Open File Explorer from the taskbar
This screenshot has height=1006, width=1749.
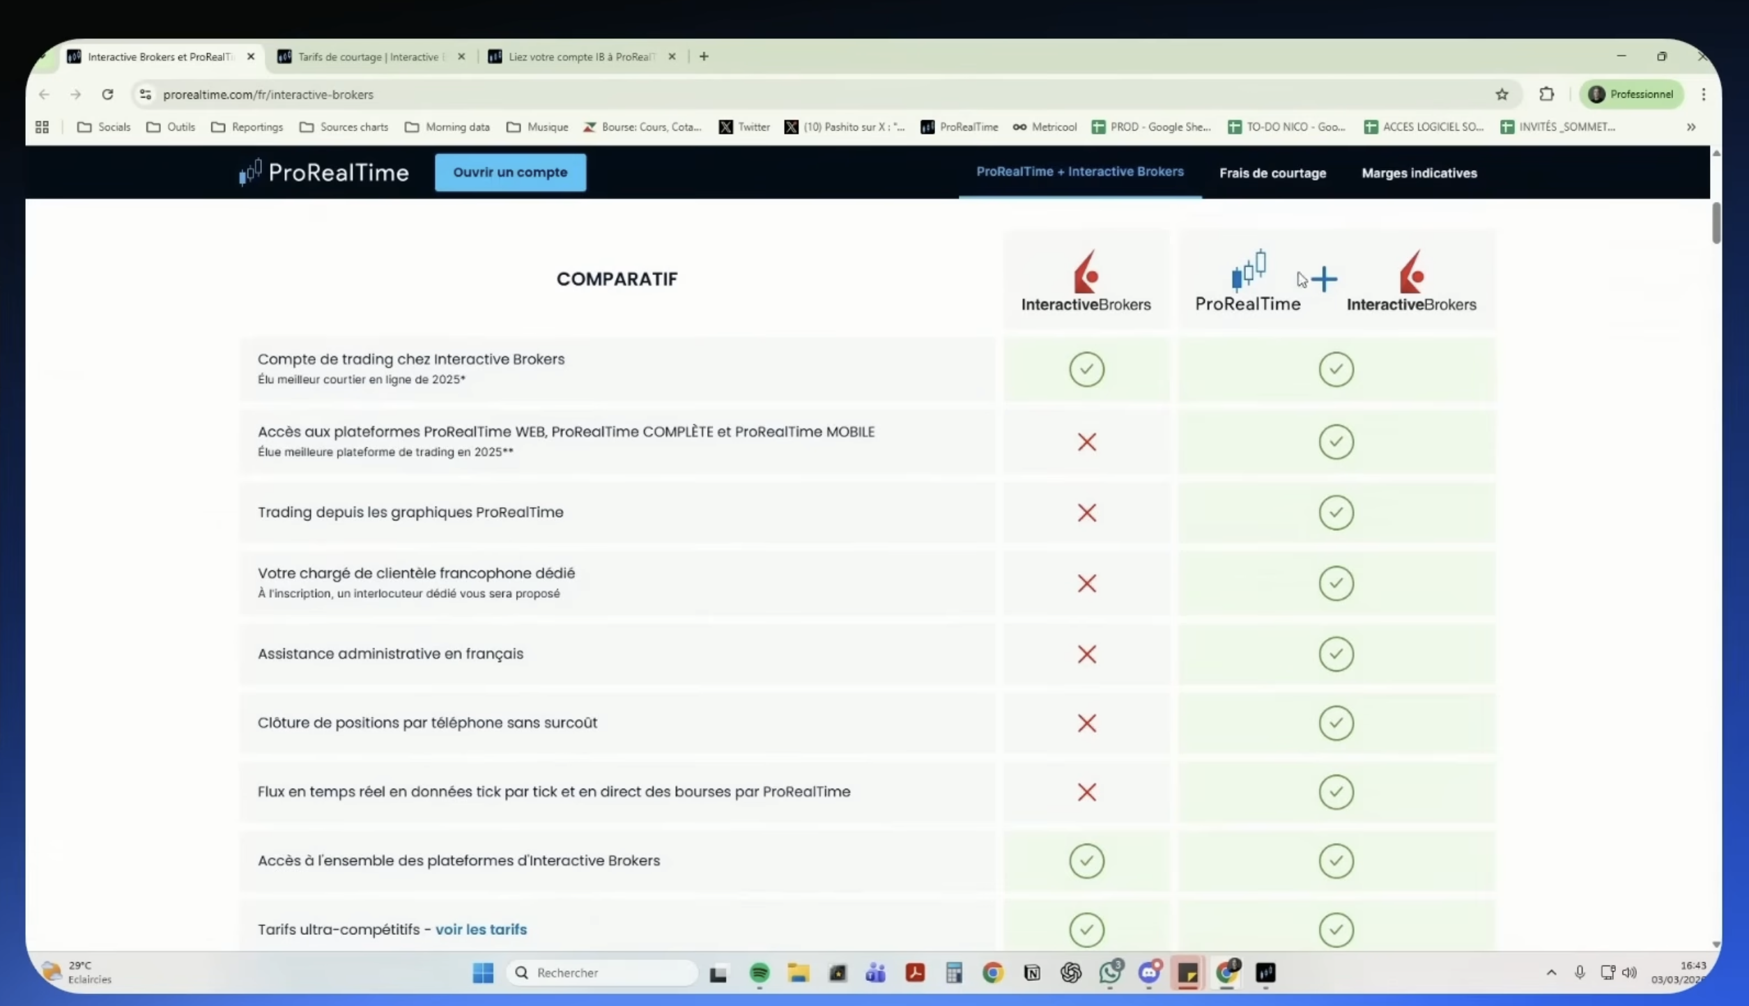[x=799, y=973]
